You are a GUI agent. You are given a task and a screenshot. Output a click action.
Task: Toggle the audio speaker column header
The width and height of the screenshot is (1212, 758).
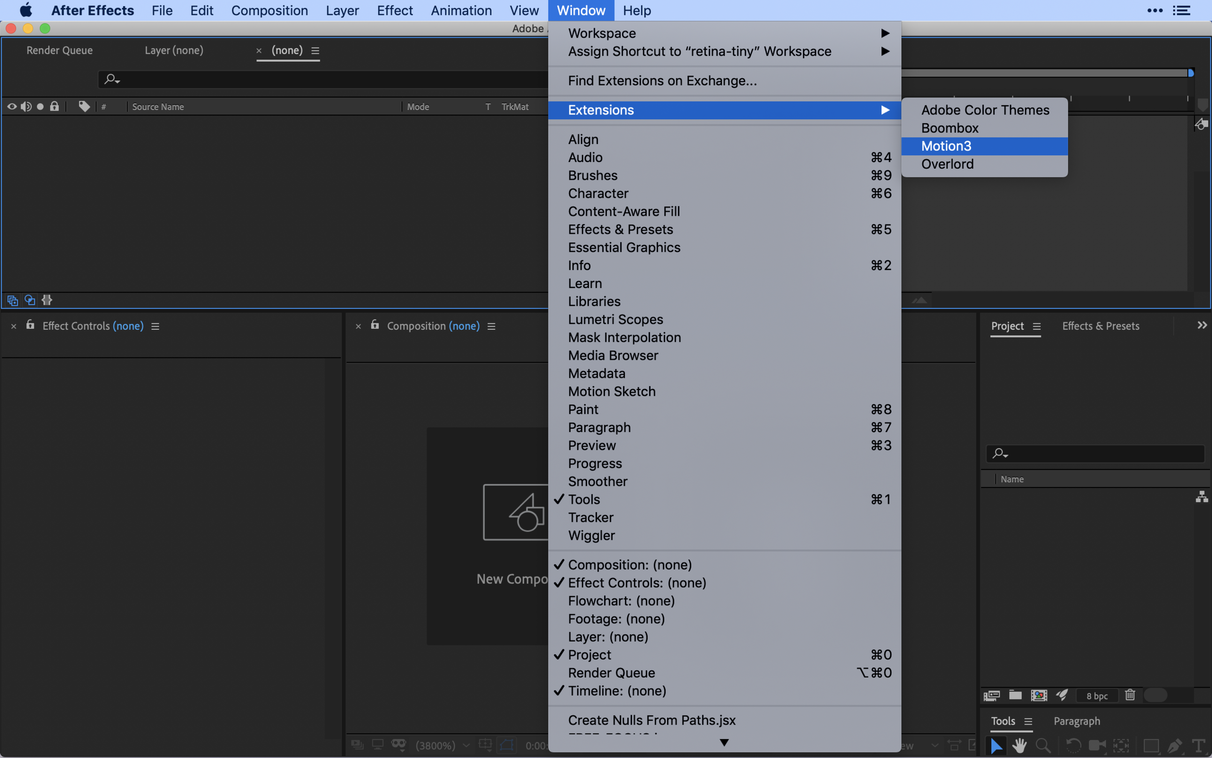pos(26,106)
